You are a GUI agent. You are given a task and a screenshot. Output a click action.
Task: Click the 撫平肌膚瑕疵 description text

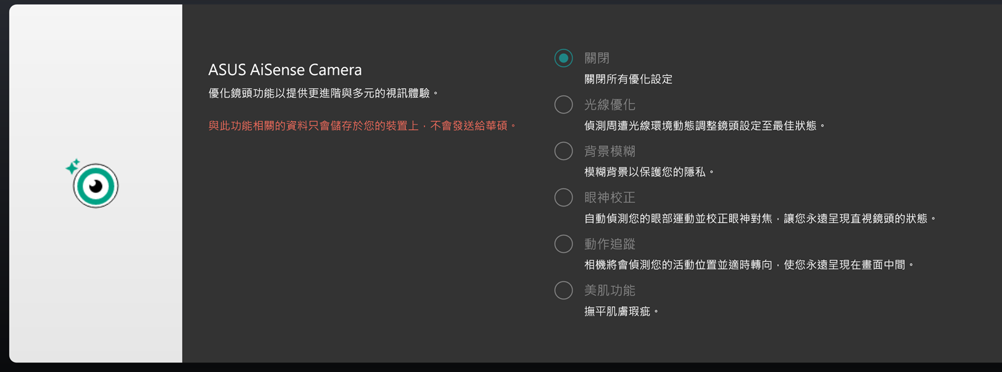pyautogui.click(x=621, y=311)
